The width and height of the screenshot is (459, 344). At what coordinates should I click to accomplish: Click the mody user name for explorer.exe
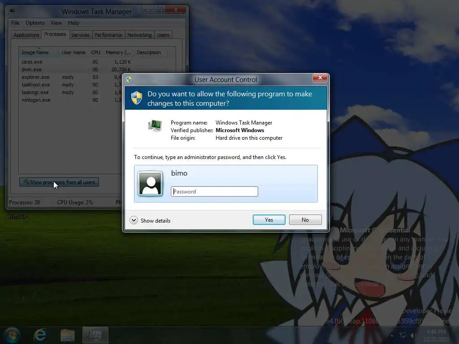tap(68, 77)
